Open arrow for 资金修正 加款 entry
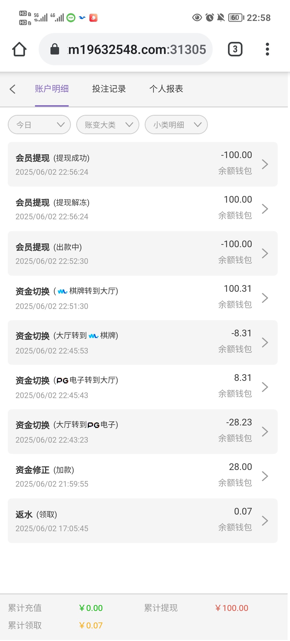The width and height of the screenshot is (290, 641). point(265,476)
